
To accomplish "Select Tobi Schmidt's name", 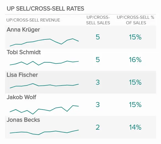I will (x=24, y=52).
